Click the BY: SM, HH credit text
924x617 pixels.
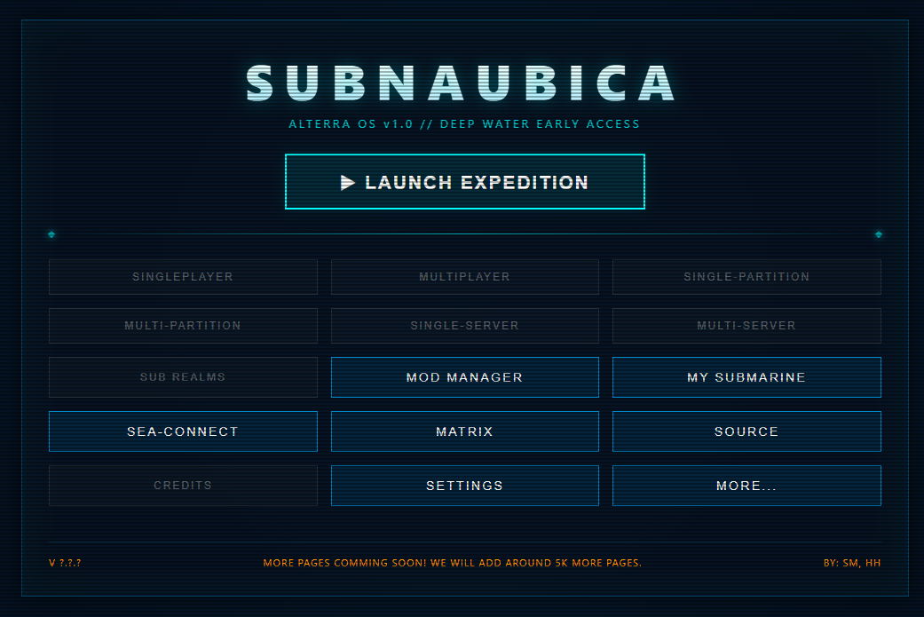(852, 563)
